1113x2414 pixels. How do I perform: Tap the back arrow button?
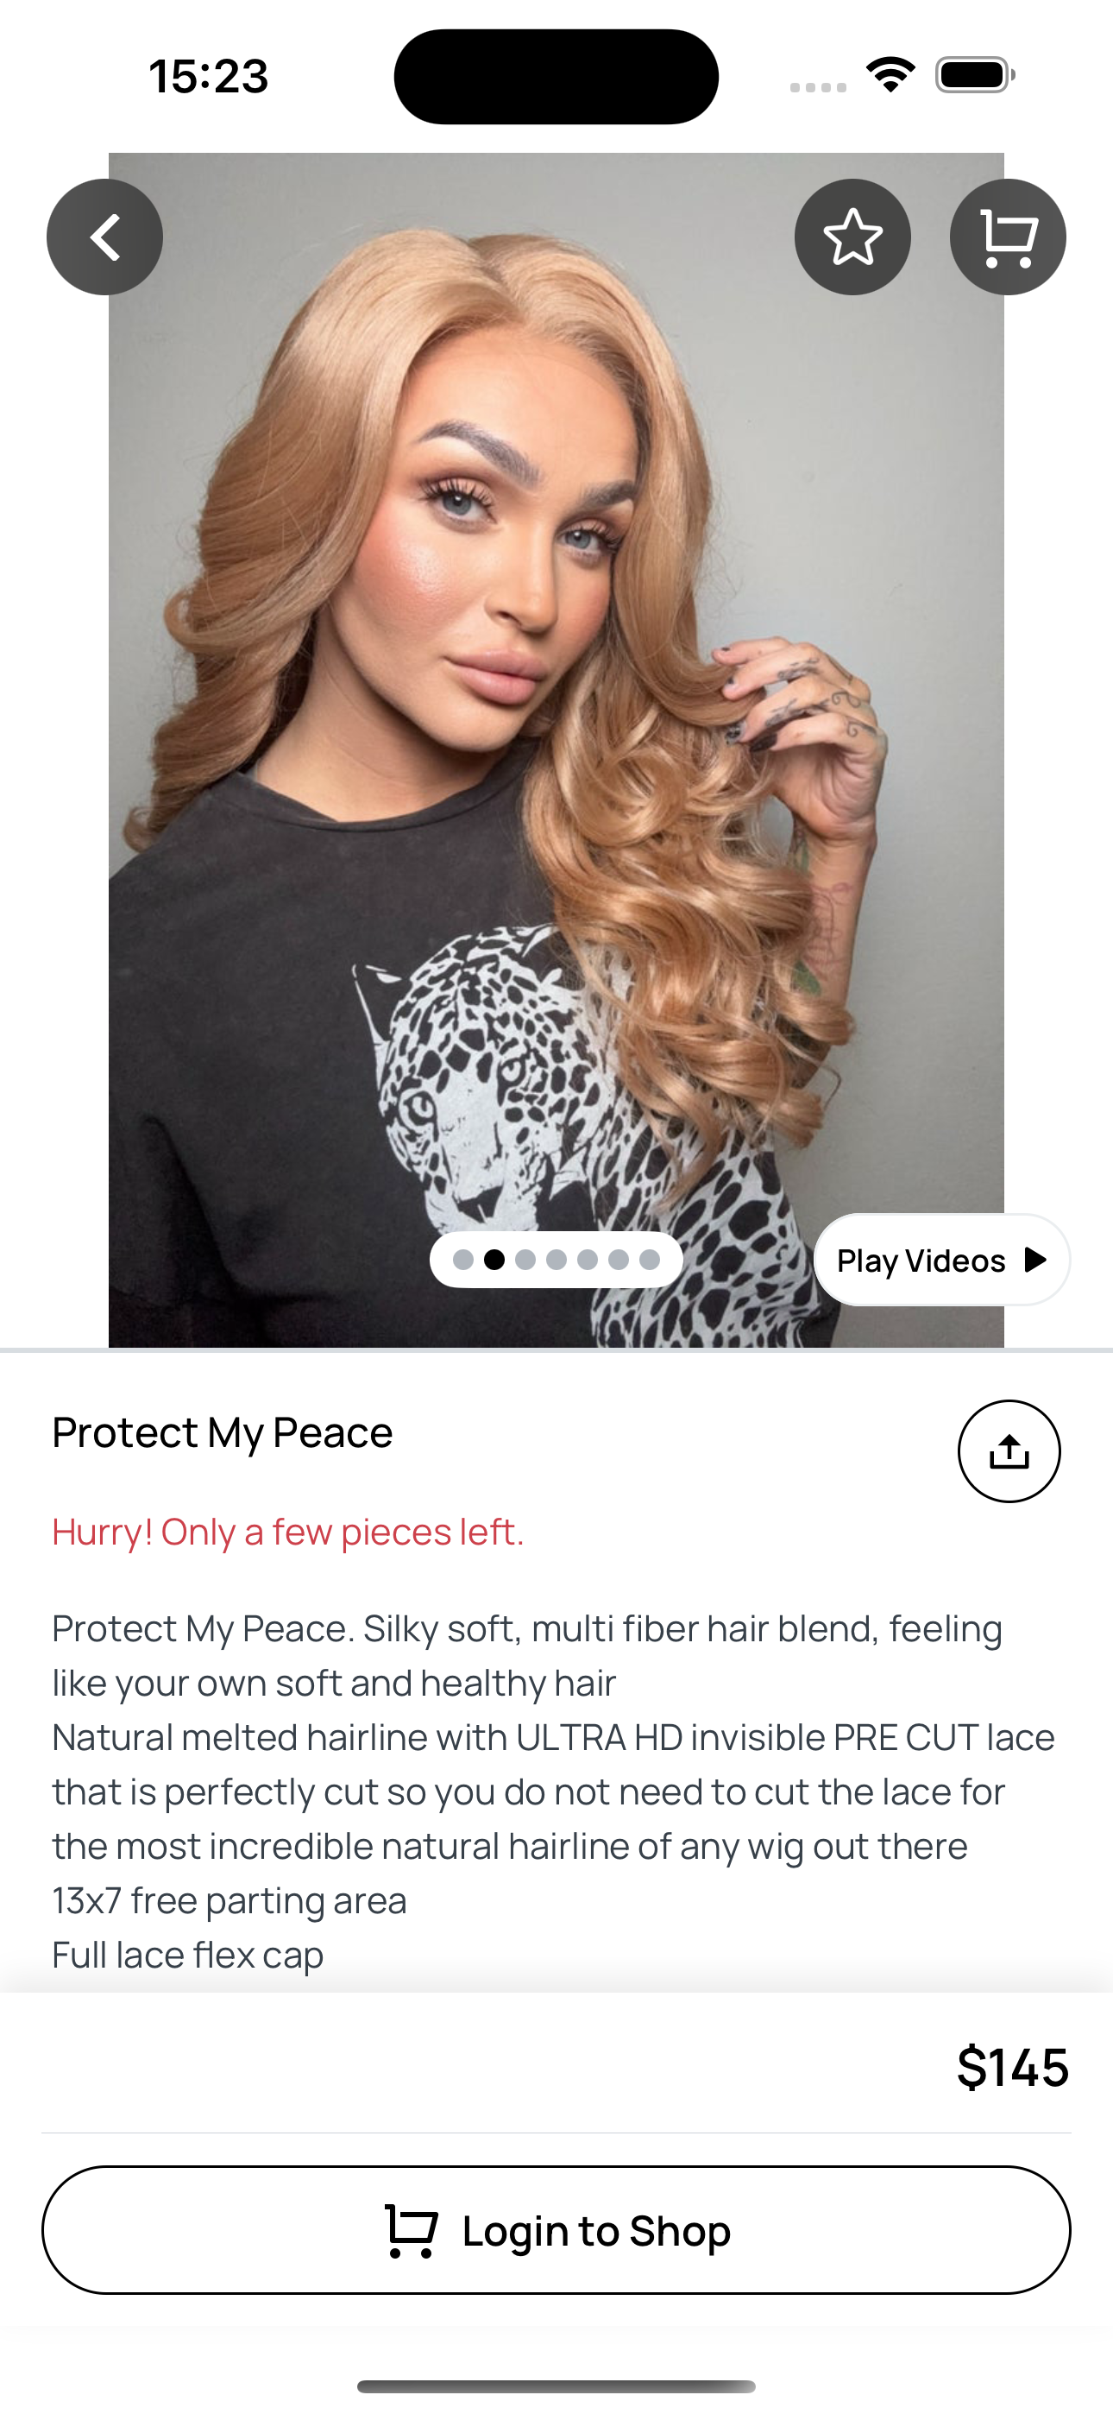[x=105, y=237]
